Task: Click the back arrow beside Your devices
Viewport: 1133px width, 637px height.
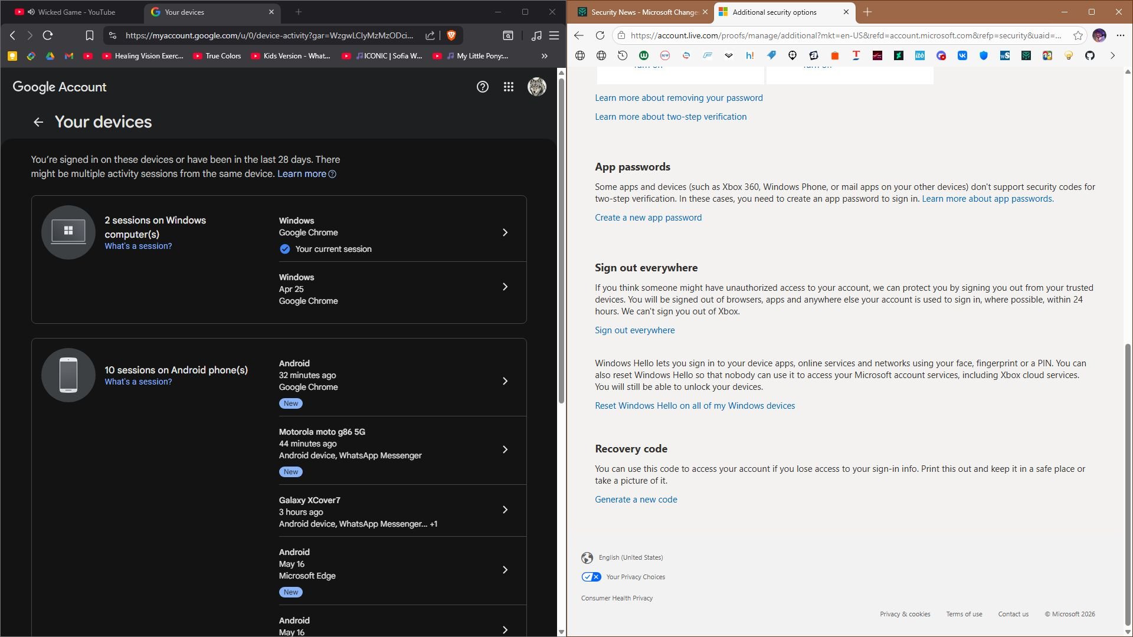Action: (38, 122)
